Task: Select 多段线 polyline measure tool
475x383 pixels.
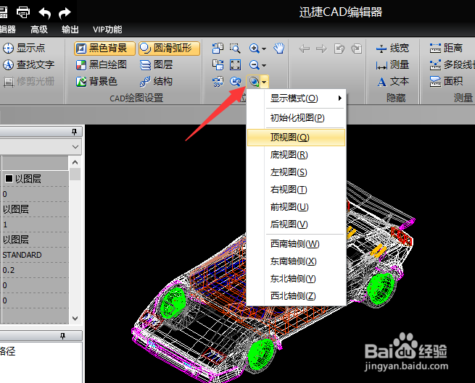Action: coord(452,64)
